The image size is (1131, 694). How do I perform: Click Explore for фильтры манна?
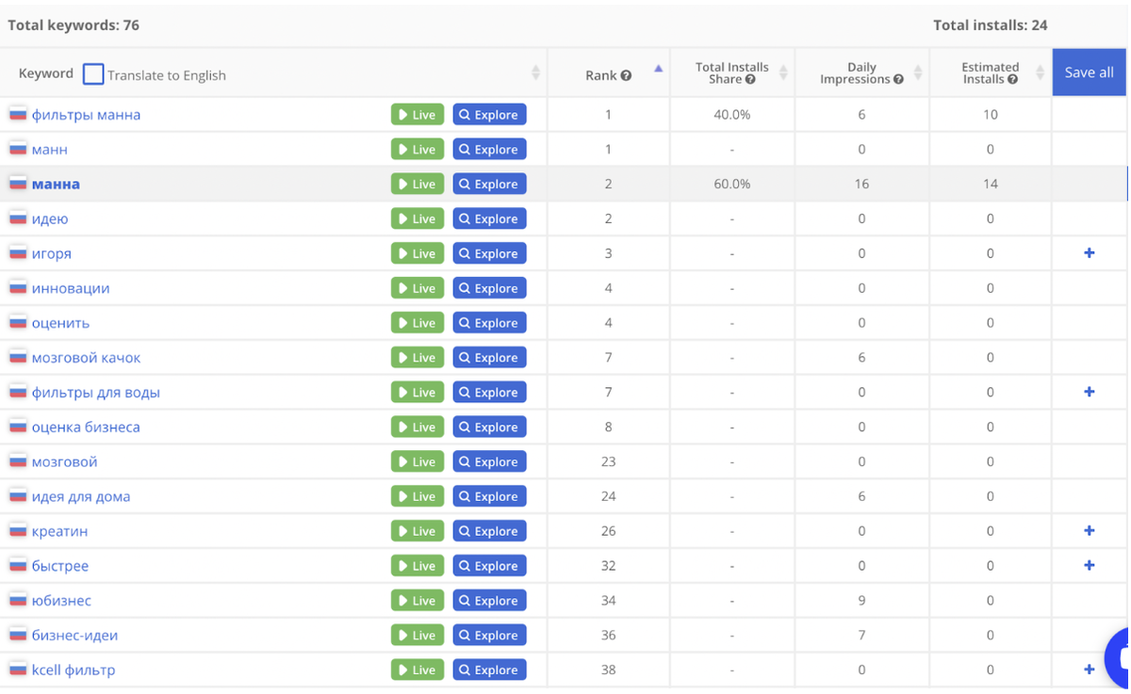[x=489, y=115]
